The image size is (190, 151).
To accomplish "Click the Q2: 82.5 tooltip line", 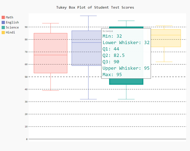I will coord(113,55).
